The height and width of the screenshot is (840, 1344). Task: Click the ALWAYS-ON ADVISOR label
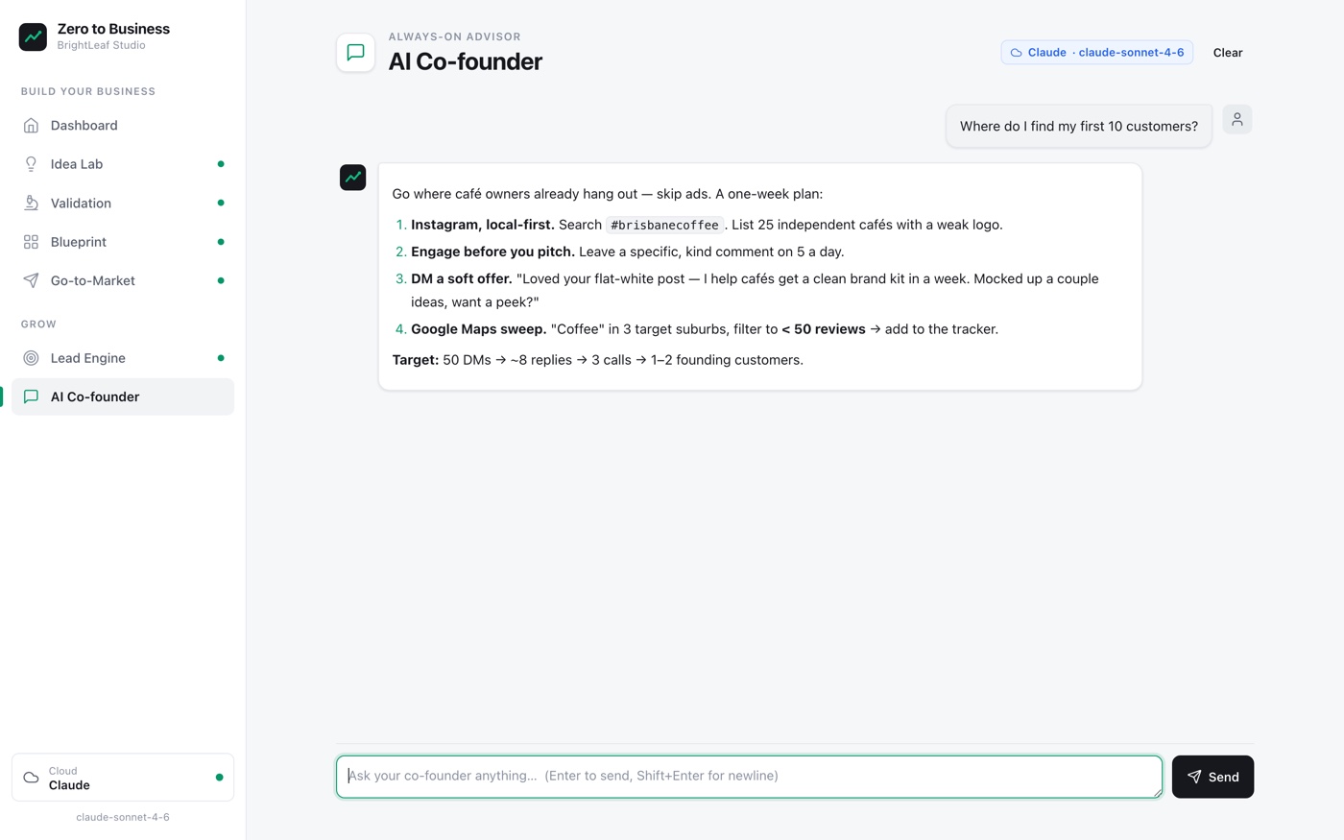coord(455,36)
